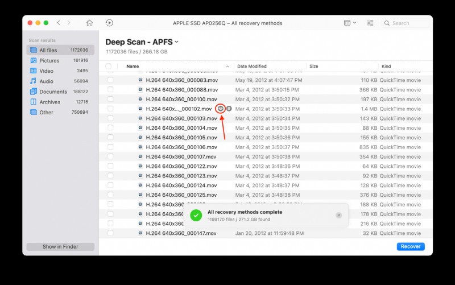
Task: Check the box for 000147.mov
Action: click(110, 233)
